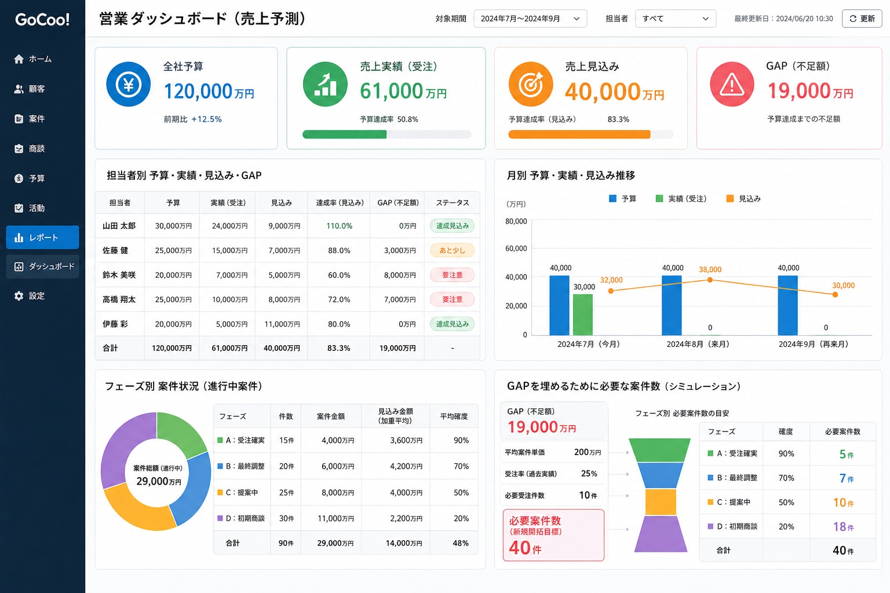This screenshot has height=593, width=890.
Task: Open the ホーム menu item
Action: click(x=42, y=59)
